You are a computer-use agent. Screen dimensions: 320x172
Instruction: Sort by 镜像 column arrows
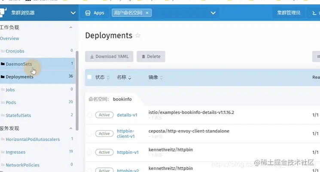[x=162, y=77]
